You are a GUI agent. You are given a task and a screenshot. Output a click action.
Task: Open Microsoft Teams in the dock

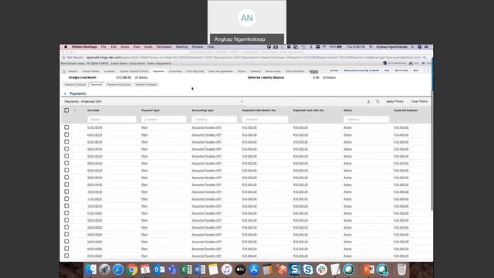pos(172,270)
